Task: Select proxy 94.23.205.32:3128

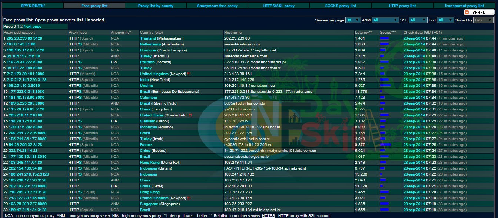Action: point(25,145)
